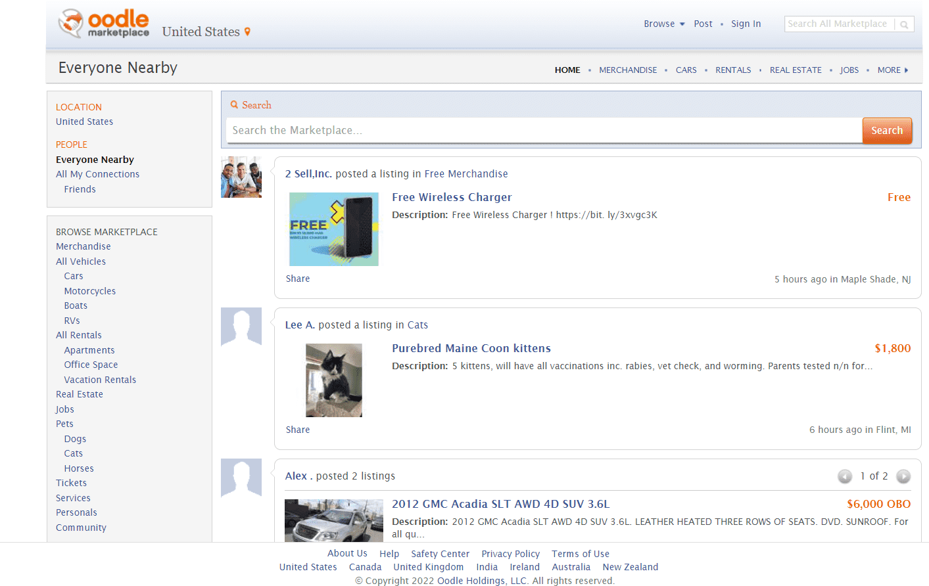Share the Maine Coon kittens listing
This screenshot has width=929, height=586.
[x=298, y=430]
